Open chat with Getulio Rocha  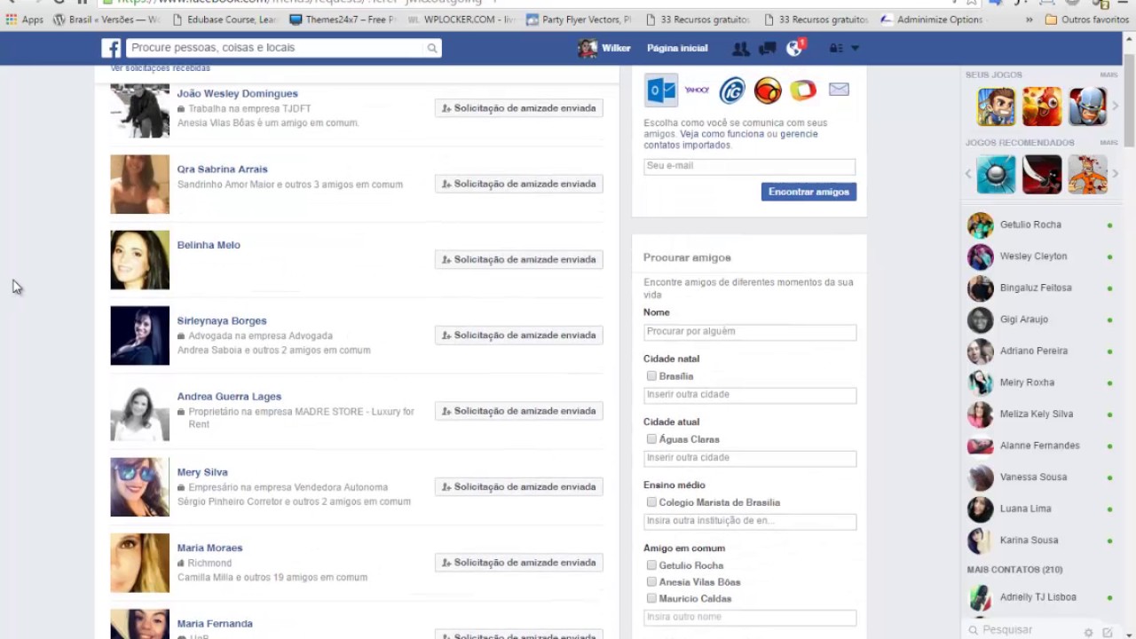[1040, 225]
